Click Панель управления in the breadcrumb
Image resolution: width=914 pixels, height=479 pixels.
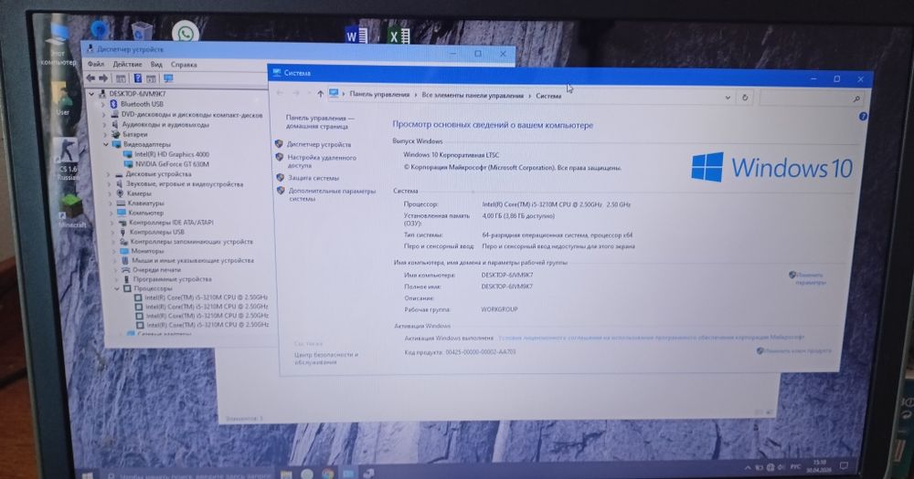(379, 94)
